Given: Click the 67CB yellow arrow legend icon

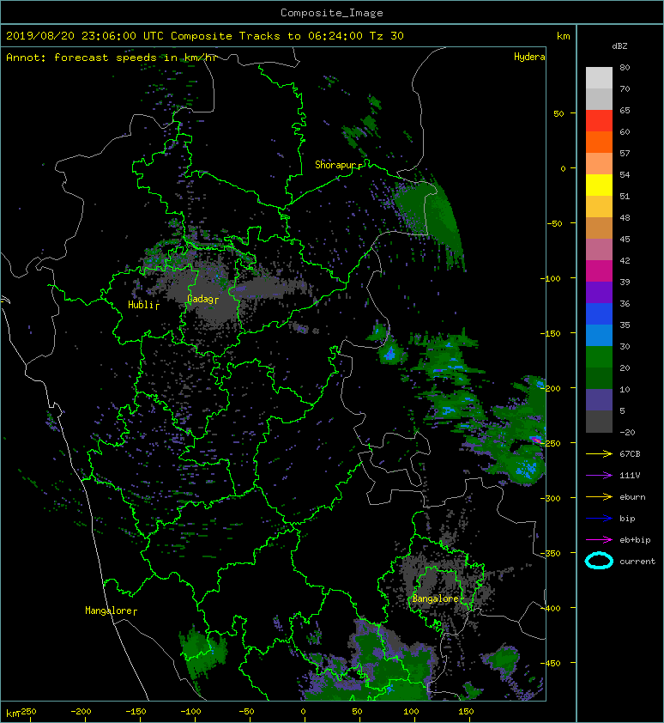Looking at the screenshot, I should (599, 454).
